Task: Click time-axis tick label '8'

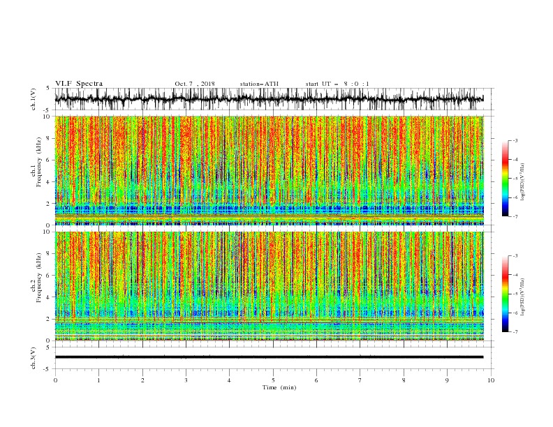Action: (404, 380)
